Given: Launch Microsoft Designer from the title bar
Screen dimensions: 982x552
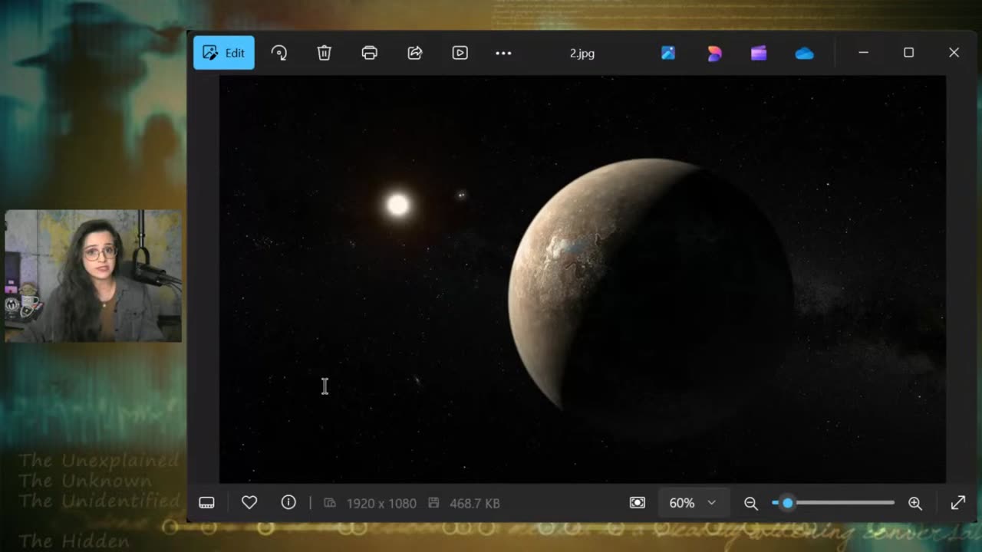Looking at the screenshot, I should pyautogui.click(x=714, y=53).
